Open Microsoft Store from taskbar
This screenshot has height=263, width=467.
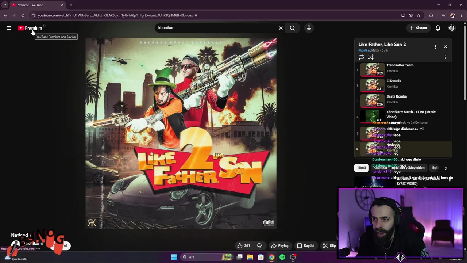[260, 257]
